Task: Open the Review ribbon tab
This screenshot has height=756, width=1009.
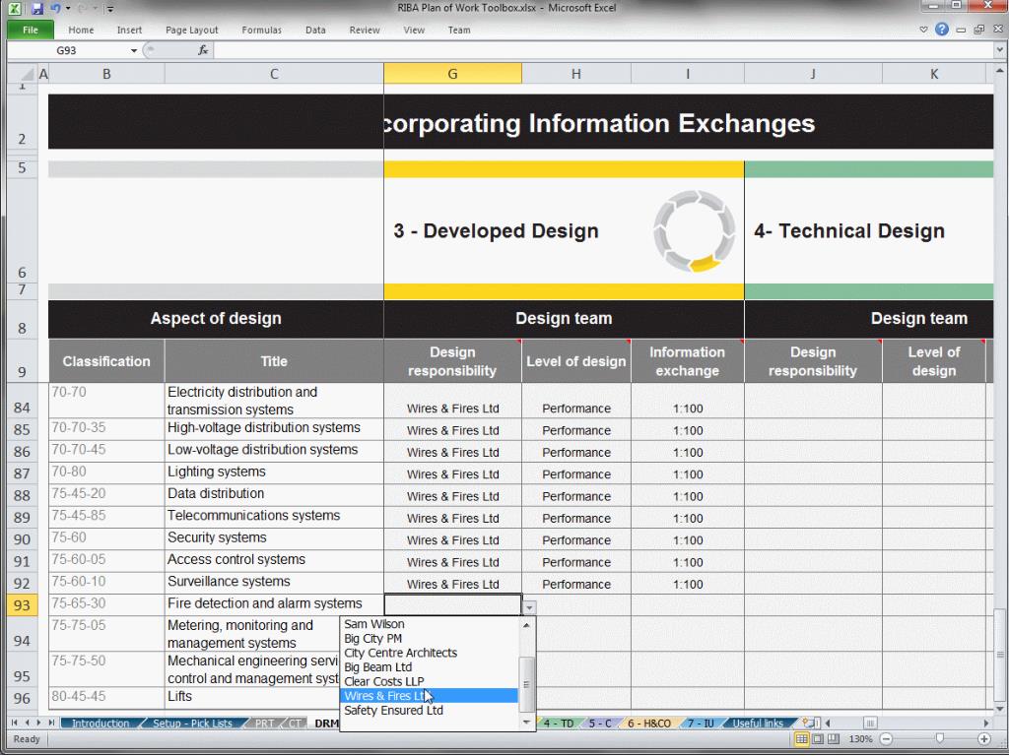Action: coord(365,30)
